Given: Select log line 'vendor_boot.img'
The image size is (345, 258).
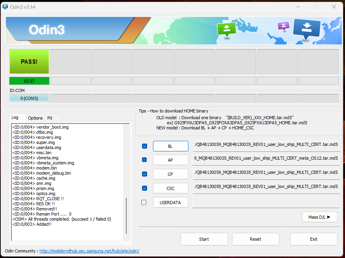Looking at the screenshot, I should click(41, 127).
